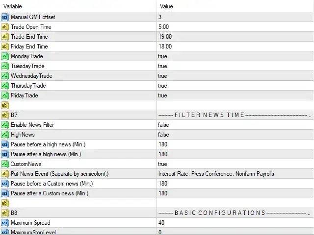This screenshot has height=235, width=314.
Task: Select the Thursday Trade variable row
Action: 78,86
